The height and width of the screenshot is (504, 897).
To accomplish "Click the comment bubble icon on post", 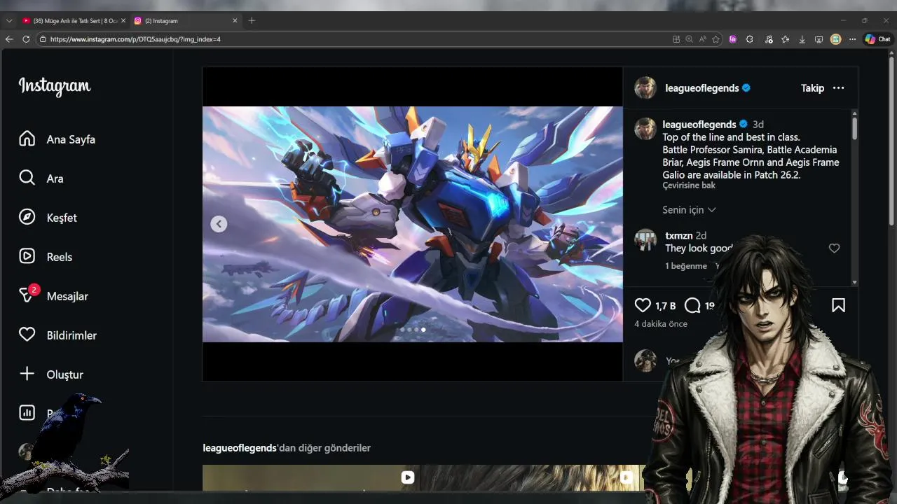I will click(692, 305).
